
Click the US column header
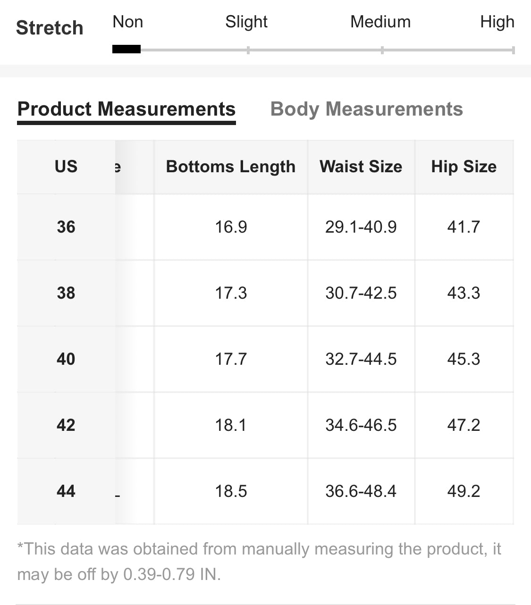(x=66, y=167)
